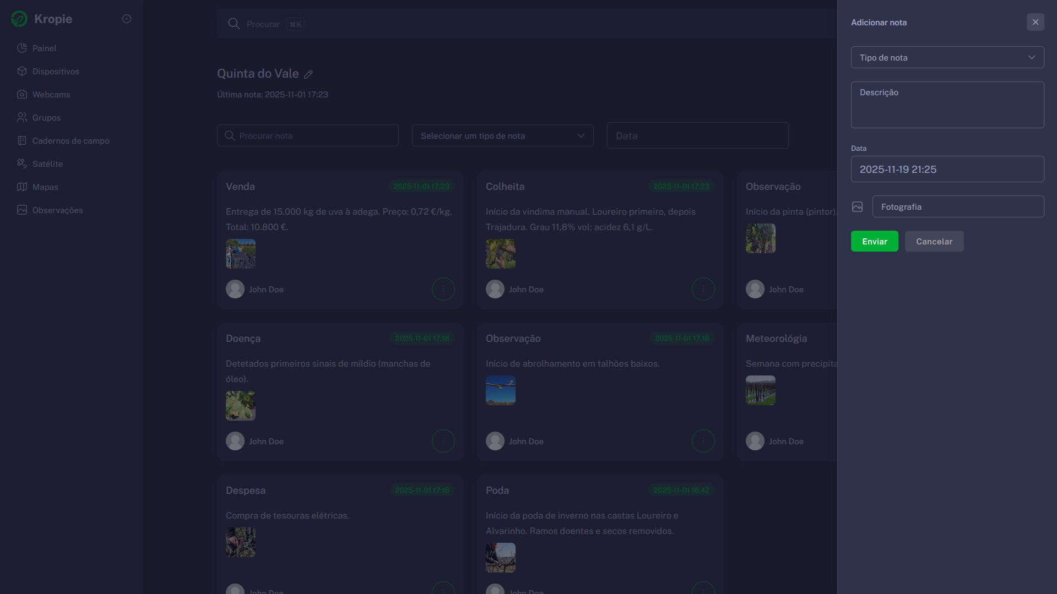This screenshot has width=1057, height=594.
Task: Open the three-dot menu on Venda note
Action: click(x=443, y=290)
